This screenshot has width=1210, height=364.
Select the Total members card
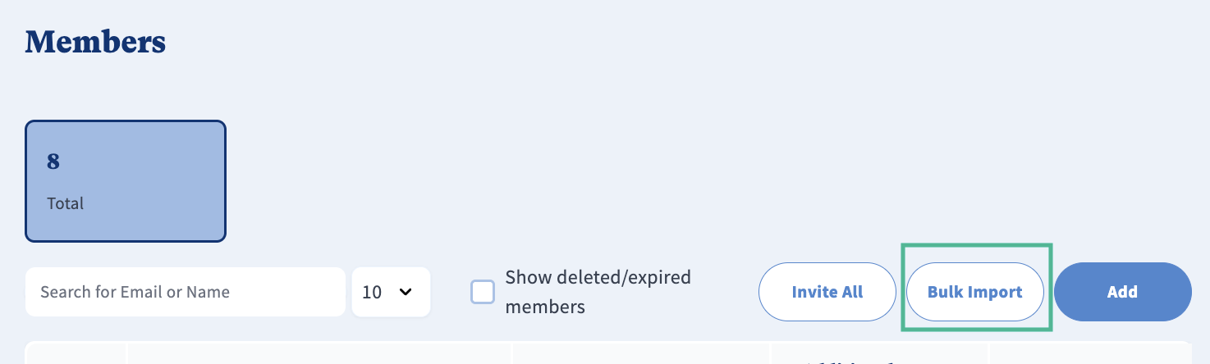126,181
